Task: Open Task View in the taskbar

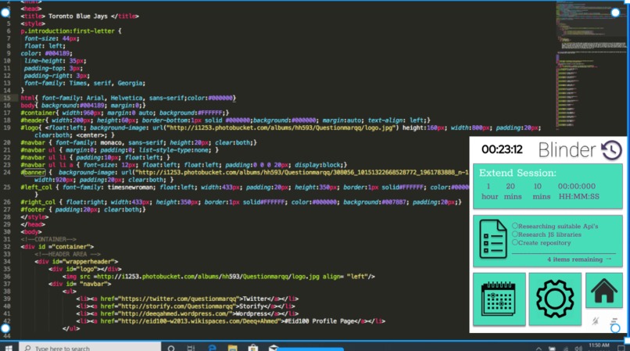Action: 192,348
